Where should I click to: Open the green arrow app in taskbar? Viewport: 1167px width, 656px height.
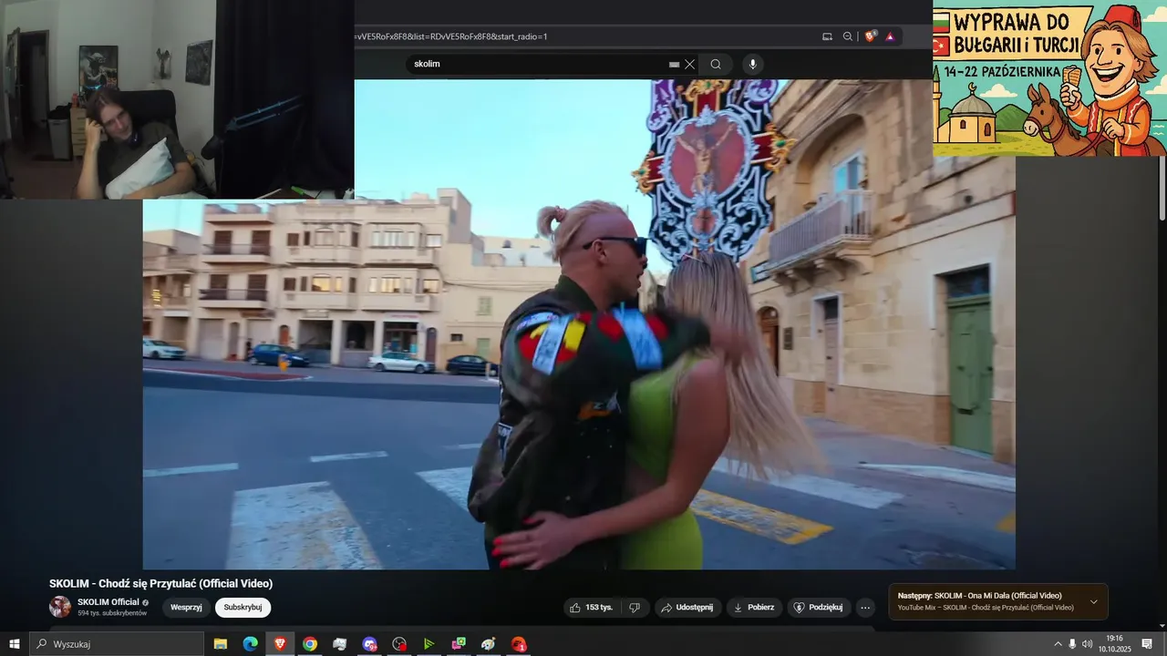coord(429,644)
